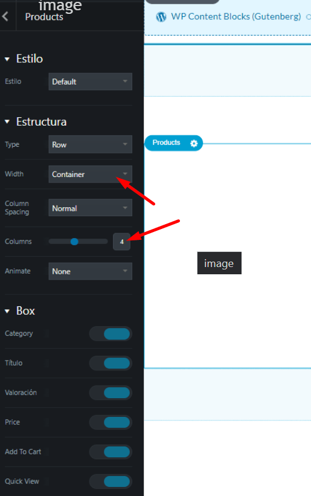Select the Products element label tab
311x496 pixels.
point(166,143)
